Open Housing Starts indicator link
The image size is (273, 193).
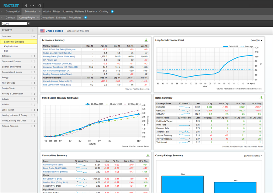coord(59,57)
